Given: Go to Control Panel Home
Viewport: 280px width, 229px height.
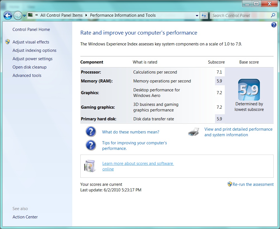Looking at the screenshot, I should pos(31,30).
